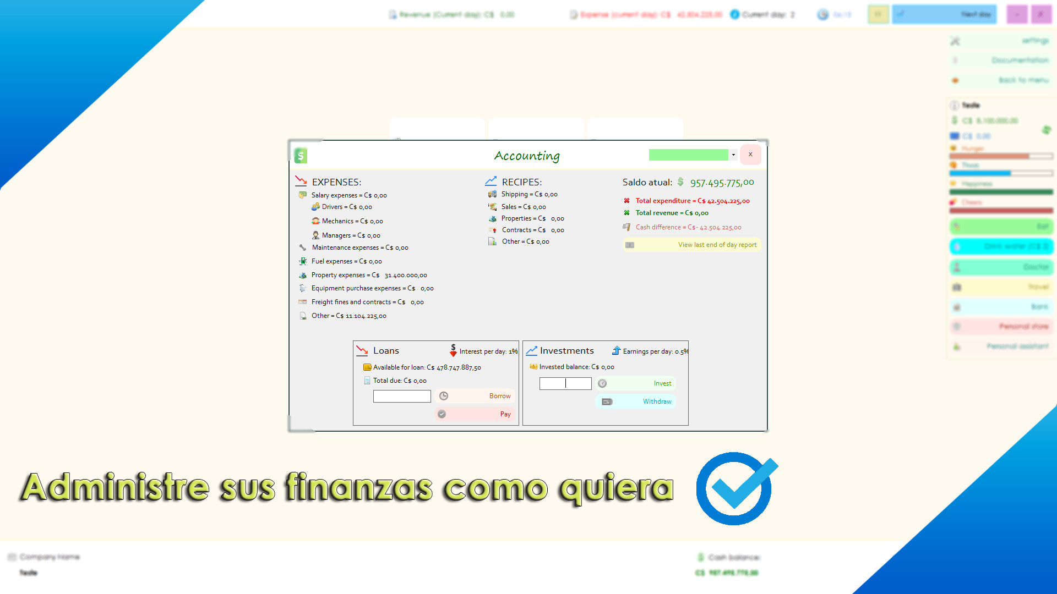Click Withdraw from investments
The image size is (1057, 594).
coord(636,402)
